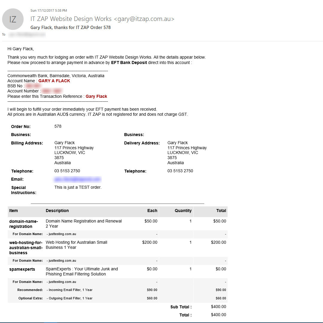Click the 'Each' column header
The height and width of the screenshot is (323, 323).
pos(152,211)
